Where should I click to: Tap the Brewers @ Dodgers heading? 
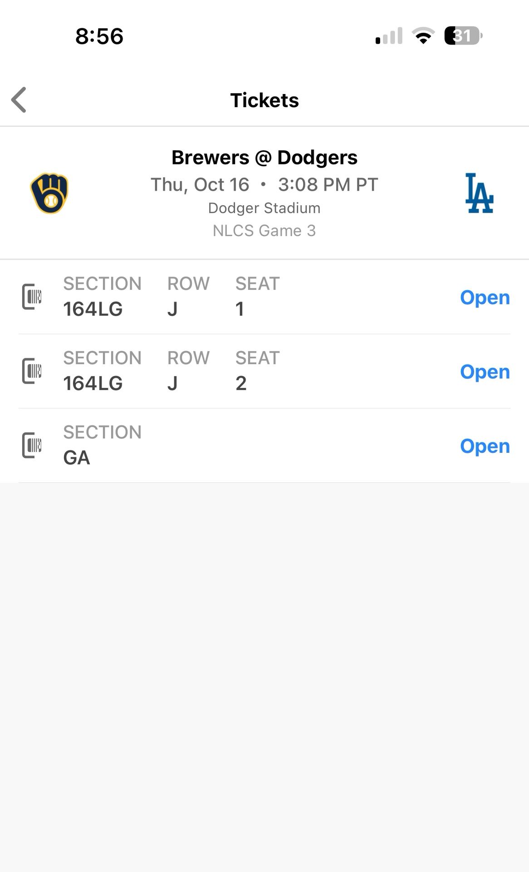point(264,158)
